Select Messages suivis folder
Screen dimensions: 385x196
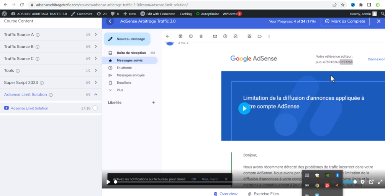pyautogui.click(x=129, y=60)
